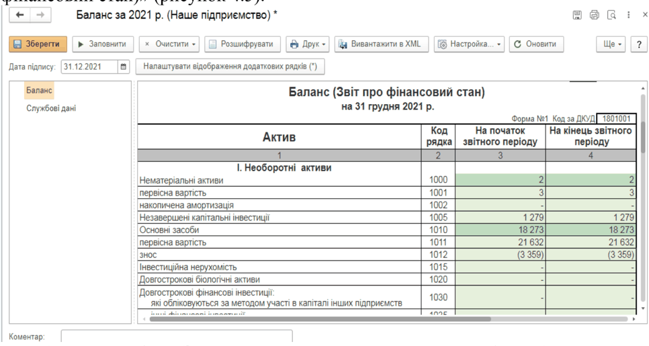The width and height of the screenshot is (649, 346).
Task: Click the Дата підпису date field
Action: tap(89, 67)
